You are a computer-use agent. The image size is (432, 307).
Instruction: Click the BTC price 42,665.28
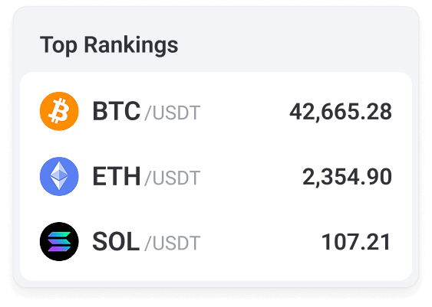[x=341, y=112]
